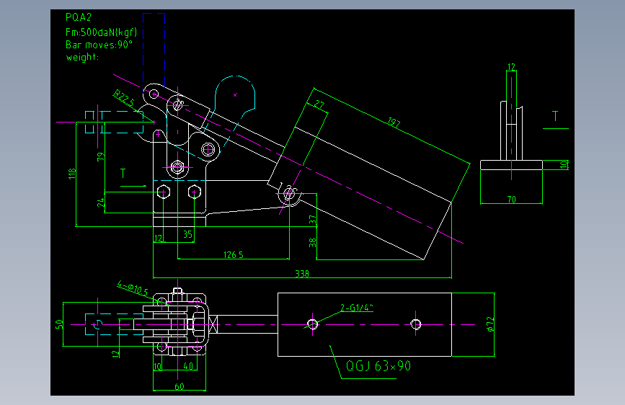Select the Fm:500daN(kgf) label

point(101,32)
